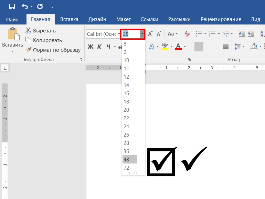Toggle align right paragraph
The image size is (265, 199).
coord(217,47)
